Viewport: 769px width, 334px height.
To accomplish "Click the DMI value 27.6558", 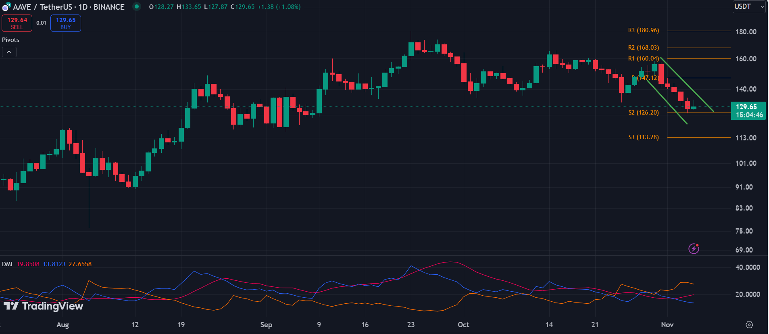I will (80, 264).
